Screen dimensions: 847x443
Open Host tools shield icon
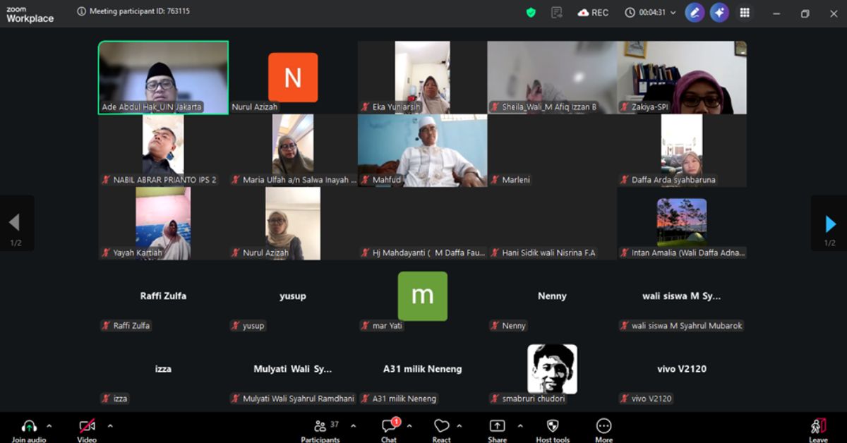pyautogui.click(x=553, y=427)
